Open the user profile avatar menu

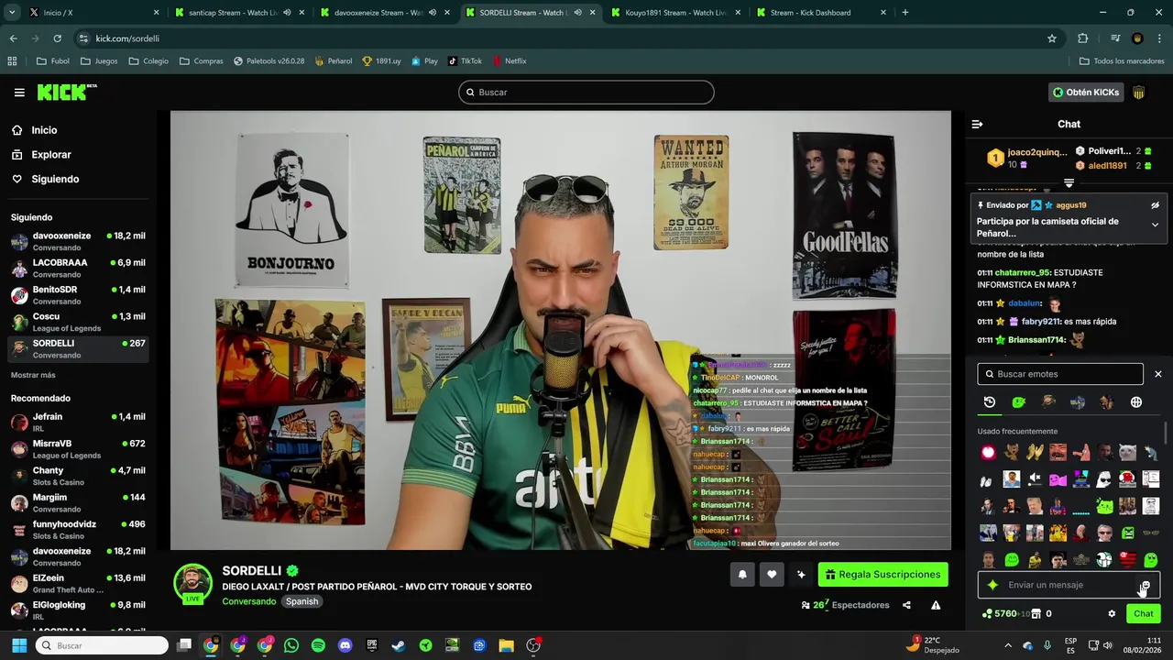pyautogui.click(x=1139, y=93)
